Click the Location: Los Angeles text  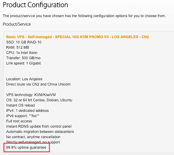[x=24, y=79]
